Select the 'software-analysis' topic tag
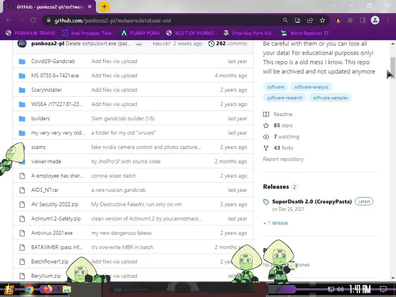396x297 pixels. pos(311,87)
